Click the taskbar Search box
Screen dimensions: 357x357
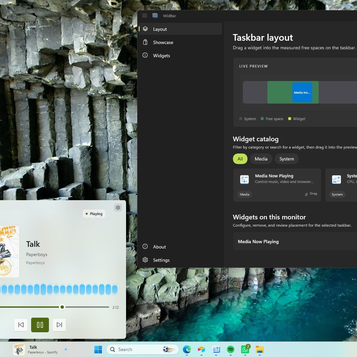pyautogui.click(x=142, y=349)
